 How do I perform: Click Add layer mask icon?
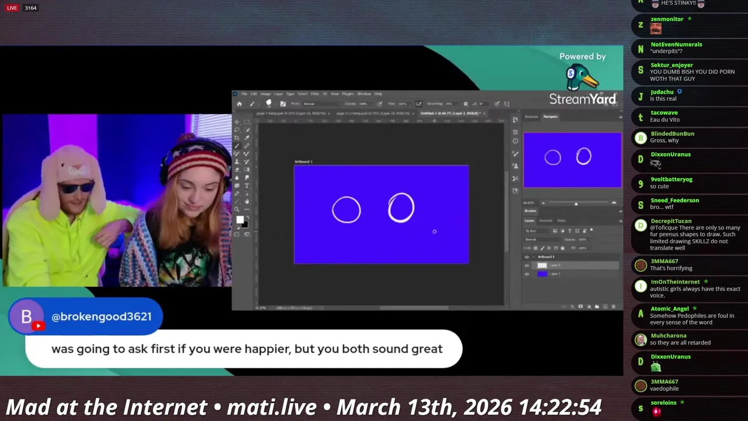580,306
